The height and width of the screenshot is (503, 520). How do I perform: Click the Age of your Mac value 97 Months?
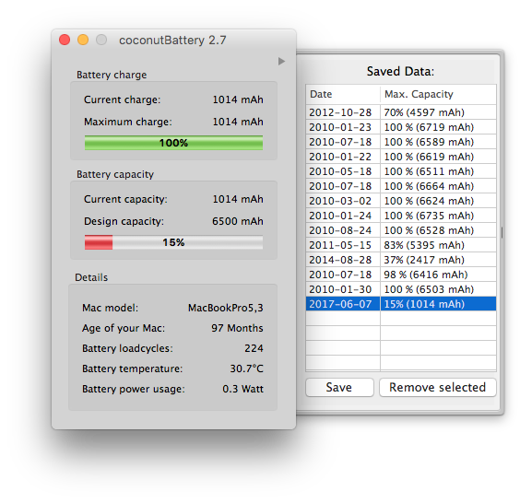click(x=237, y=328)
